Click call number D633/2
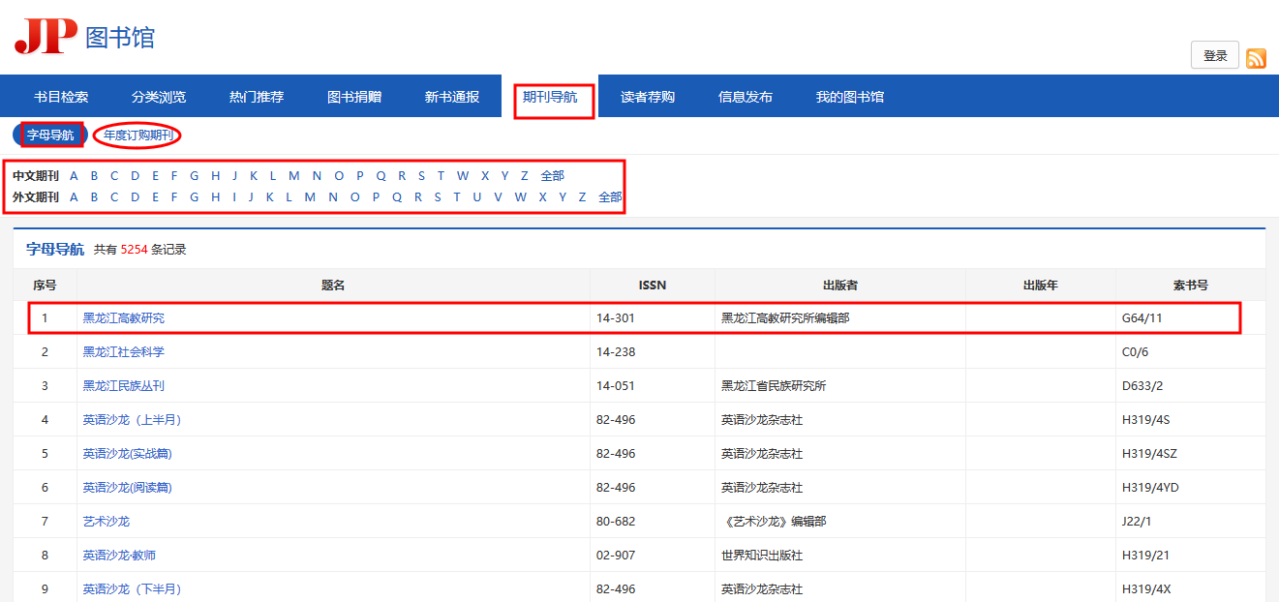The image size is (1279, 602). pos(1142,386)
